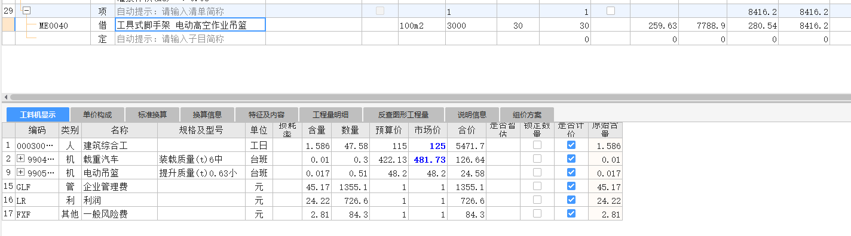Expand the 载重汽车 machine row

21,159
